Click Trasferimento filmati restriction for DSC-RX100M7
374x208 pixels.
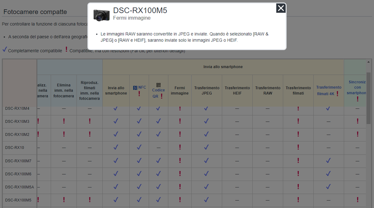pos(298,161)
